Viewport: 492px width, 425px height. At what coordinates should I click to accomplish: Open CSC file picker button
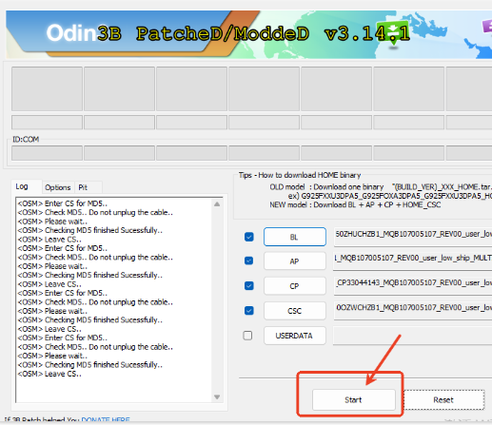[x=295, y=311]
